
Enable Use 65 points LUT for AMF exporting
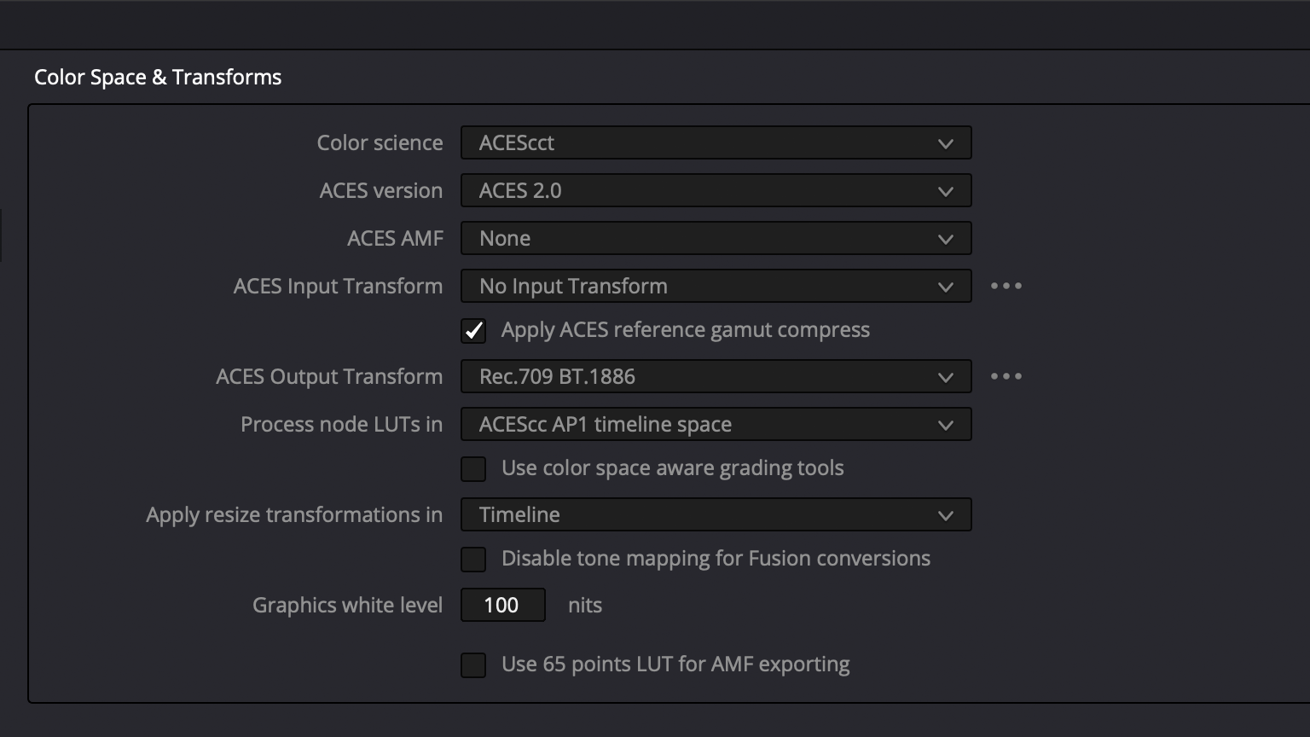(x=473, y=665)
